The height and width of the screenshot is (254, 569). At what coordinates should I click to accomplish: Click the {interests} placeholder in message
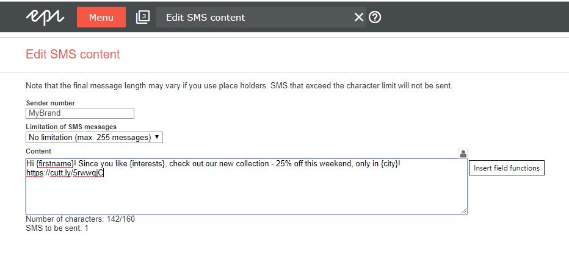147,163
